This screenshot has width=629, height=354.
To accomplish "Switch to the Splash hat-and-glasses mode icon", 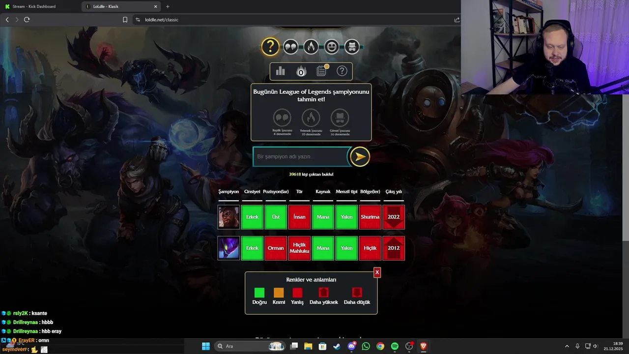I will point(352,47).
